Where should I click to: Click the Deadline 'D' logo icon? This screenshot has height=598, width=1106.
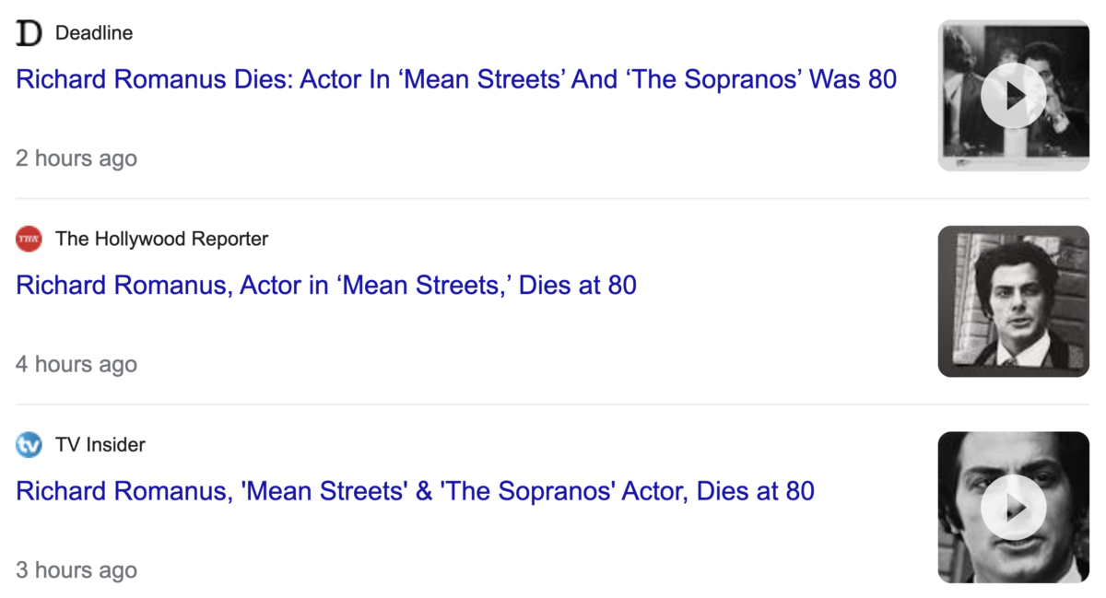(x=29, y=33)
